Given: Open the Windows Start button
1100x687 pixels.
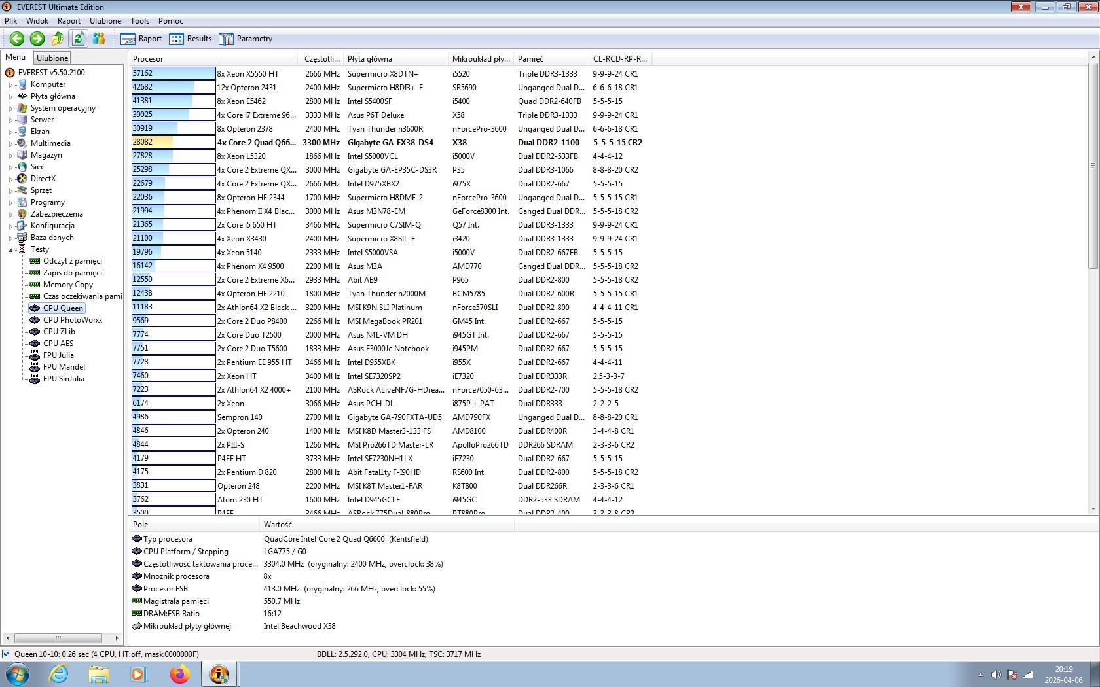Looking at the screenshot, I should [17, 674].
